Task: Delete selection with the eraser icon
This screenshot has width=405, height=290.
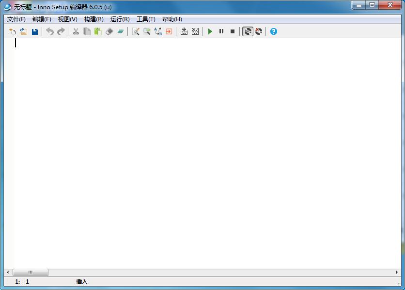Action: pyautogui.click(x=109, y=31)
